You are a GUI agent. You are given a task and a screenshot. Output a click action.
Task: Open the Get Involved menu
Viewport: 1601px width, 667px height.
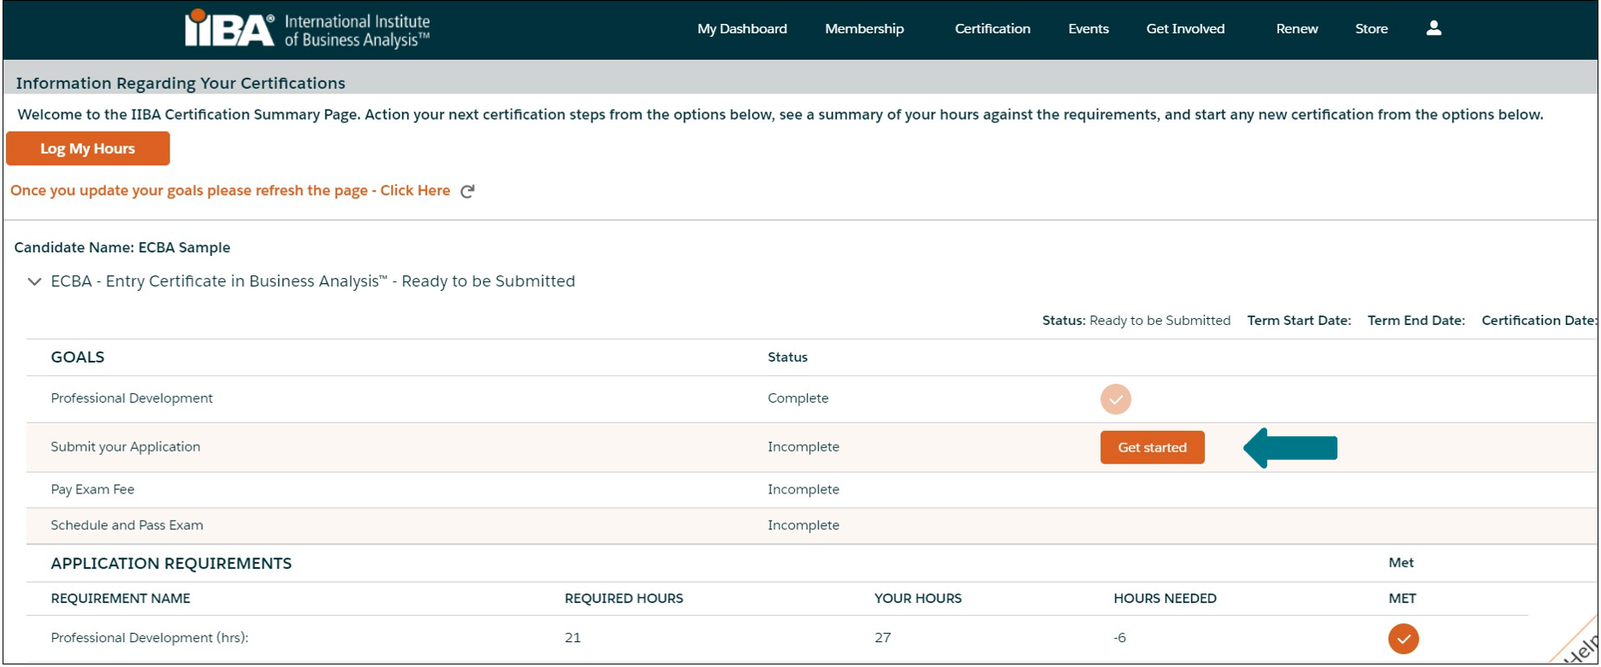click(x=1185, y=29)
